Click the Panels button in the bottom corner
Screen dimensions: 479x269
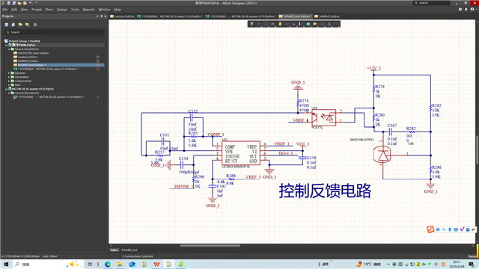pyautogui.click(x=472, y=256)
